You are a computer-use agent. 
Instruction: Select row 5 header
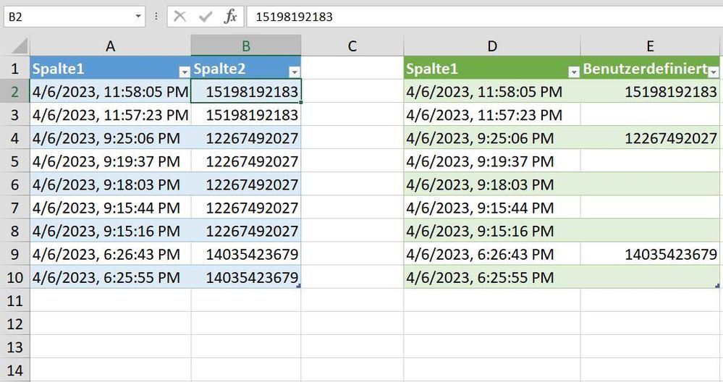pos(14,161)
